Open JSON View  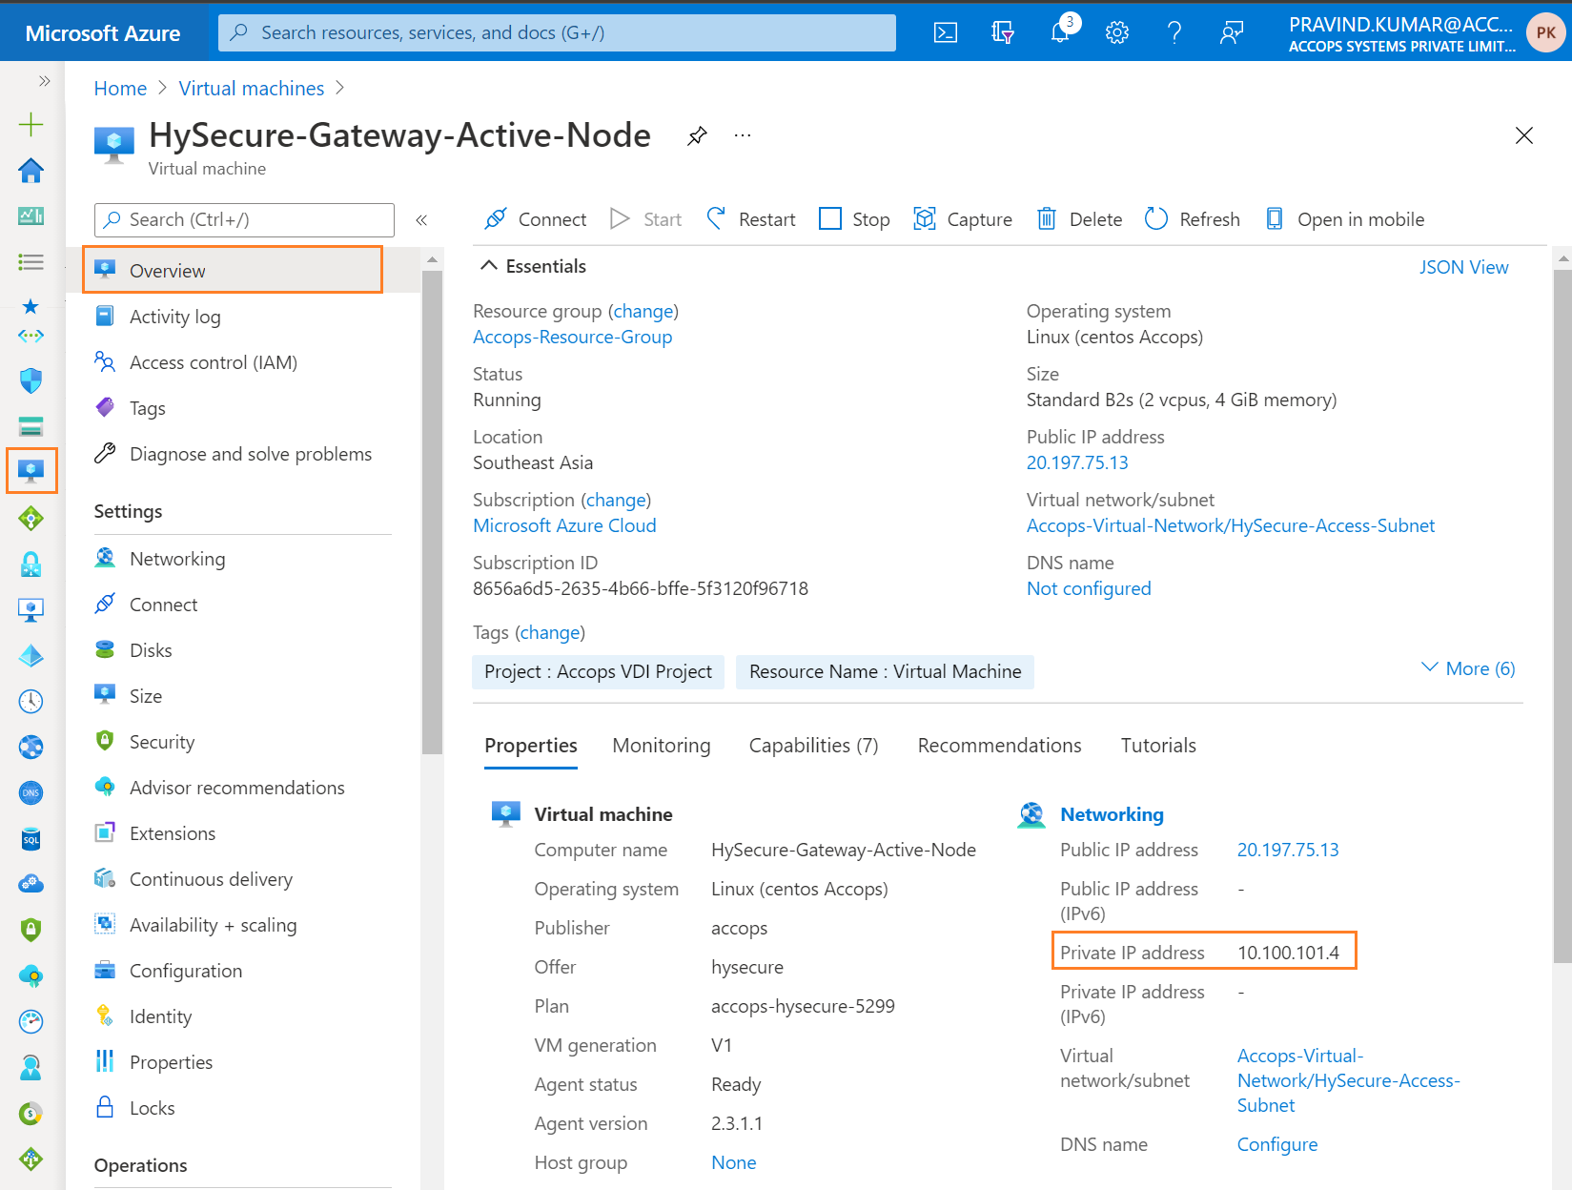point(1463,267)
